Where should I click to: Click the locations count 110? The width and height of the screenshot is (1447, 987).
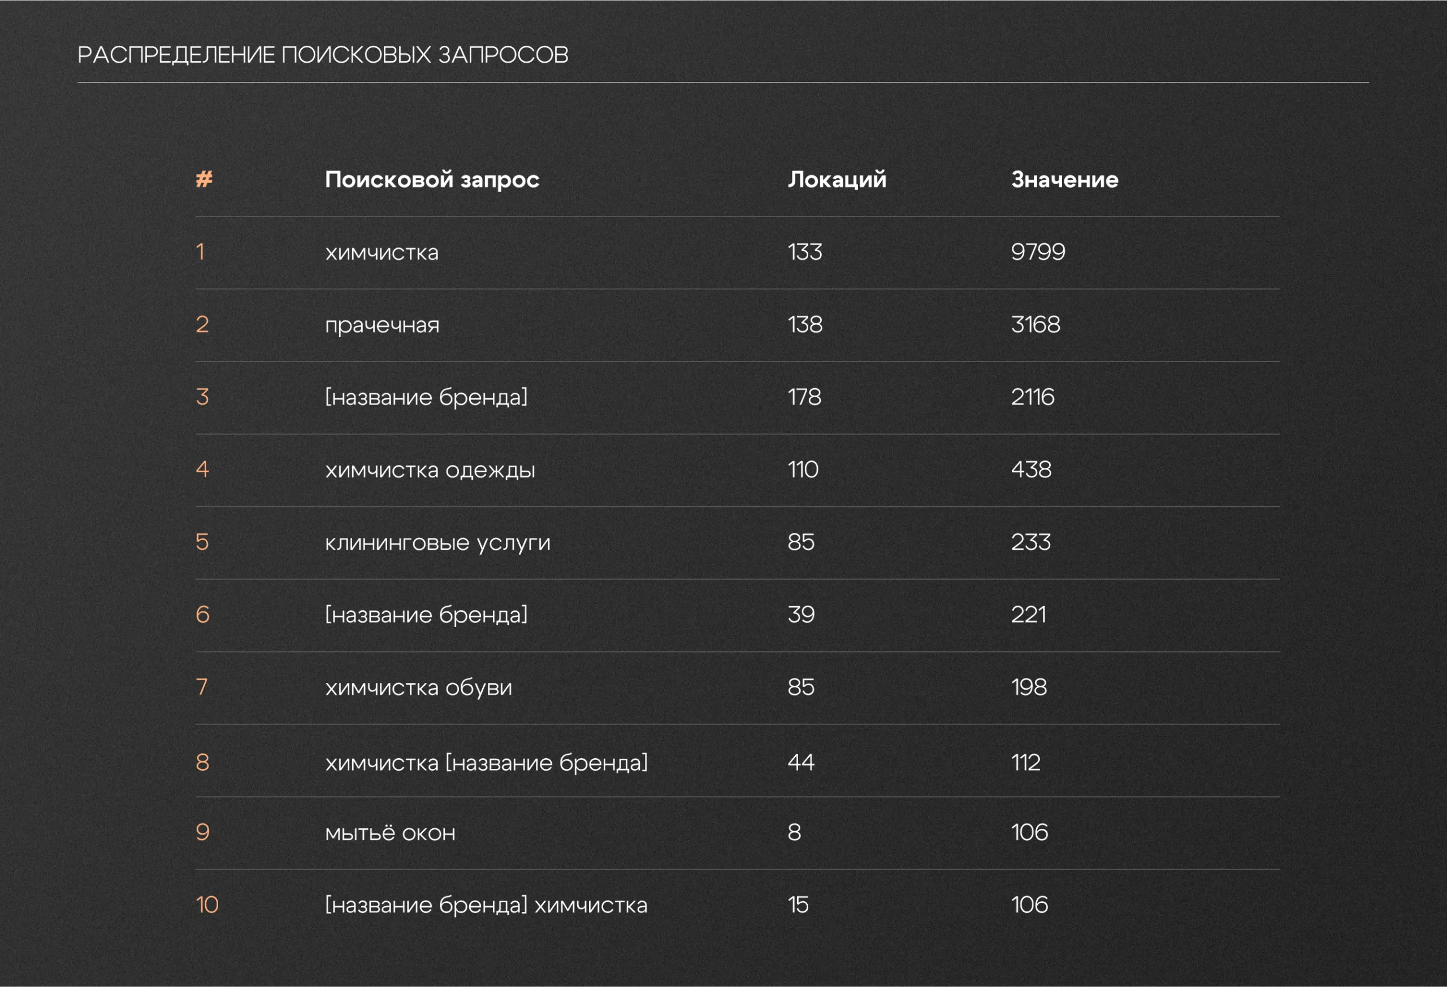click(x=803, y=470)
